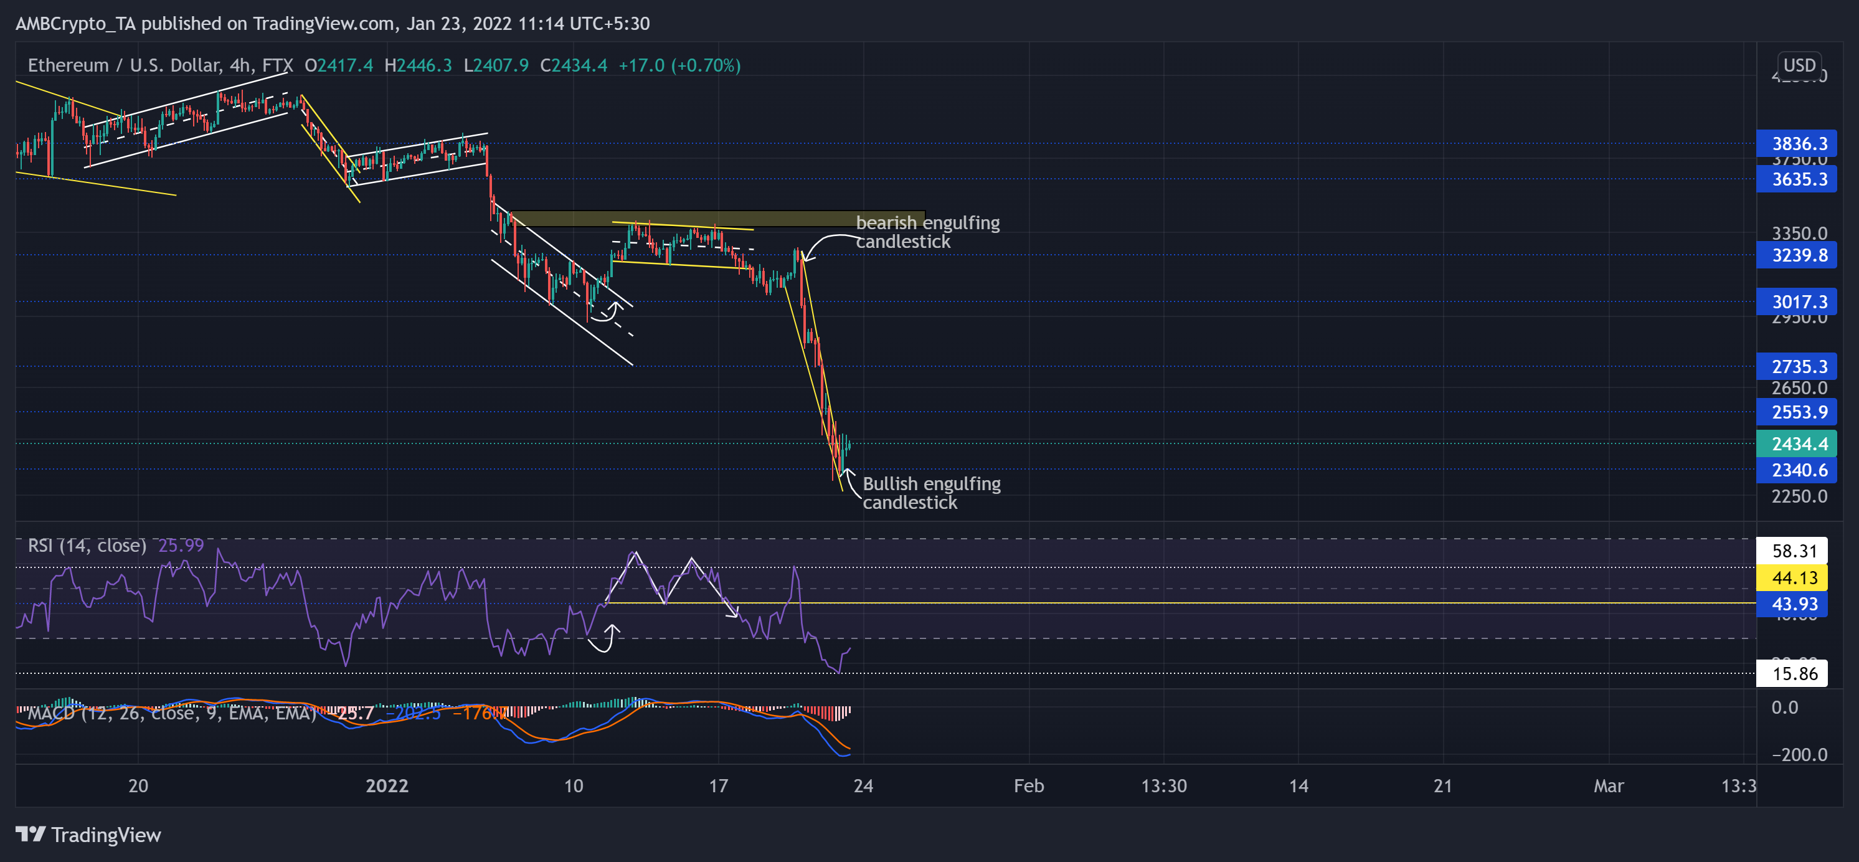
Task: Click the +17.0 (+0.70%) change value
Action: (x=679, y=65)
